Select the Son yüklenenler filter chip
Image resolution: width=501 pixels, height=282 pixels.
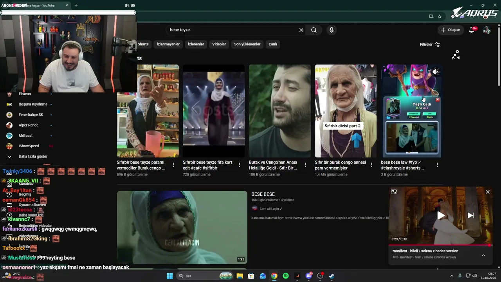pyautogui.click(x=247, y=44)
